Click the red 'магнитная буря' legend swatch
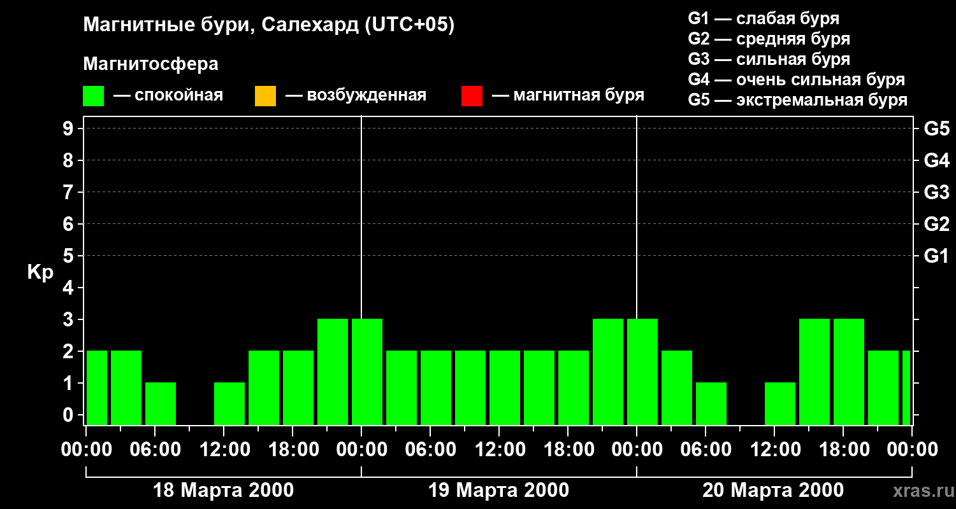This screenshot has height=509, width=956. click(472, 96)
